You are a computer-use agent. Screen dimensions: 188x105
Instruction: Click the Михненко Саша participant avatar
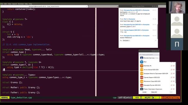[142, 81]
